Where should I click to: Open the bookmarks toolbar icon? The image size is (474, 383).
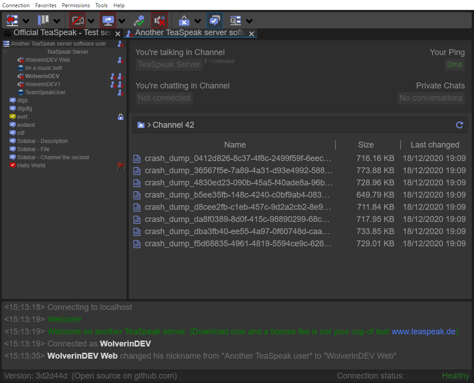(43, 20)
